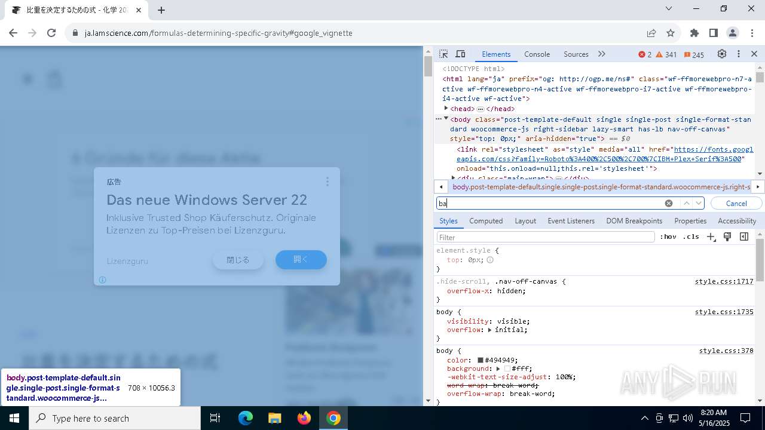Open the DOM Breakpoints tab

(634, 220)
